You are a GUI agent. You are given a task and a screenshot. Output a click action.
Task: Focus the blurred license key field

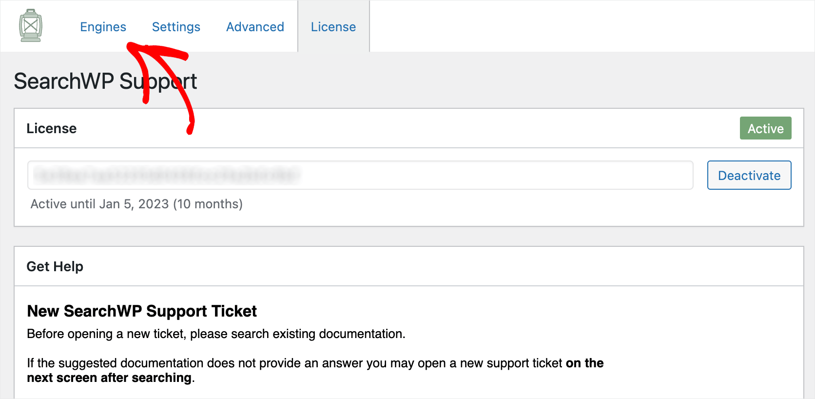click(x=360, y=175)
